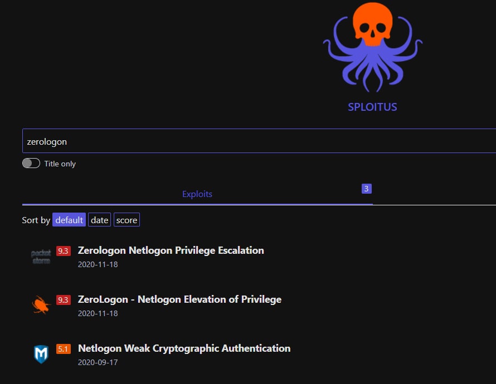The height and width of the screenshot is (384, 496).
Task: Toggle the Title only switch
Action: point(31,163)
